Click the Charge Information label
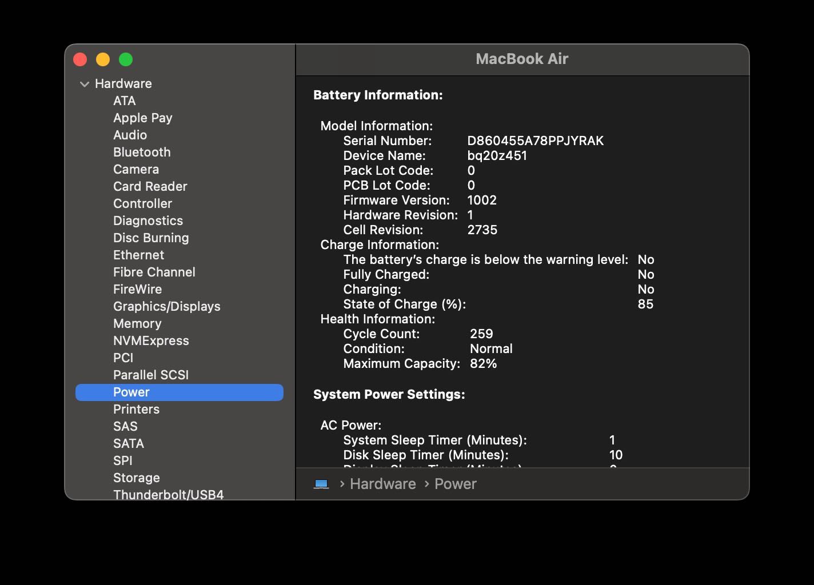This screenshot has height=585, width=814. (x=380, y=245)
